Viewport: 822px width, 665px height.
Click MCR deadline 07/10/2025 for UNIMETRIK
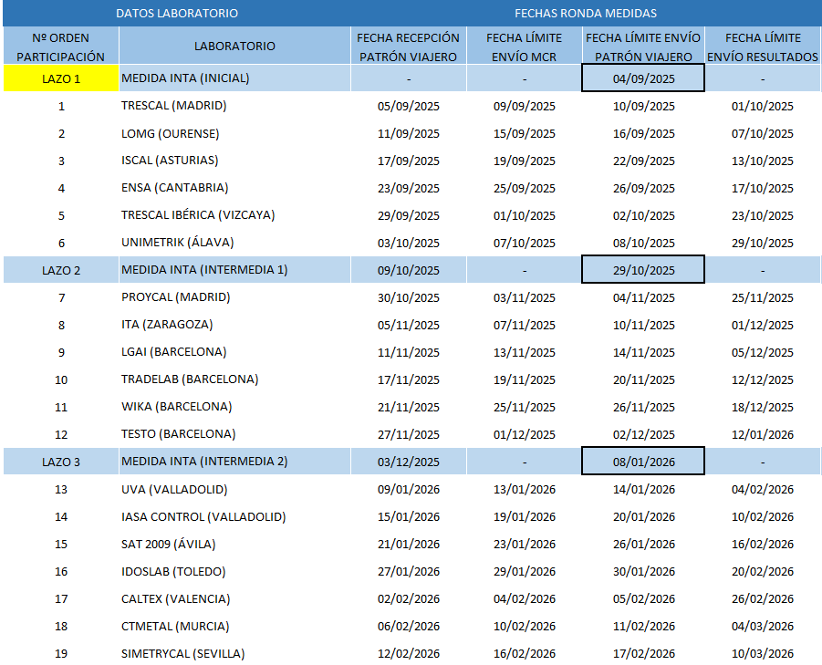[x=525, y=244]
